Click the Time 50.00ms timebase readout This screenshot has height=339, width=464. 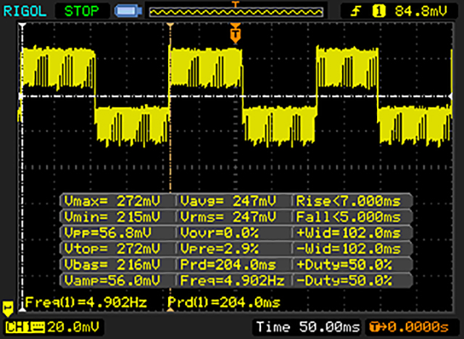(x=308, y=327)
